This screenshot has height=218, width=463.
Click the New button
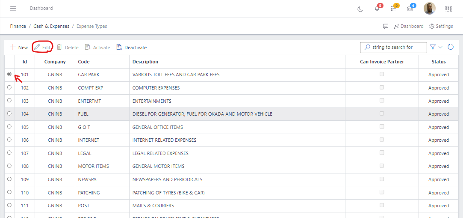(19, 48)
